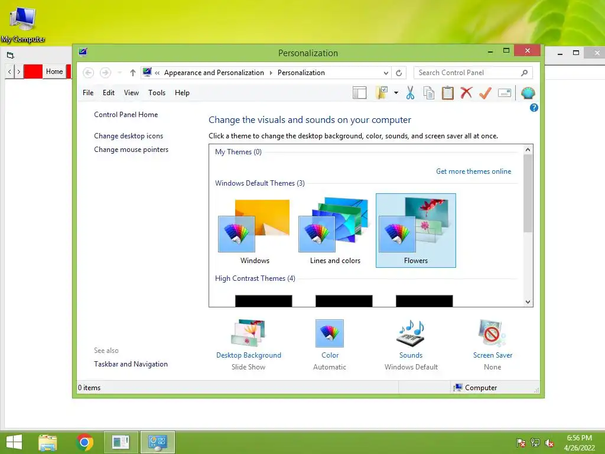Select the Flowers theme
This screenshot has height=454, width=605.
coord(415,231)
